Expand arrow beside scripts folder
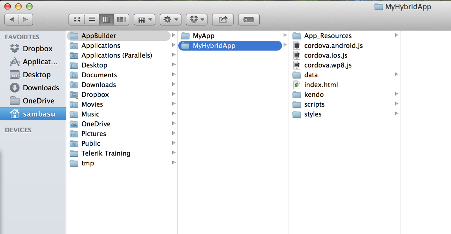This screenshot has width=451, height=234. [x=396, y=104]
